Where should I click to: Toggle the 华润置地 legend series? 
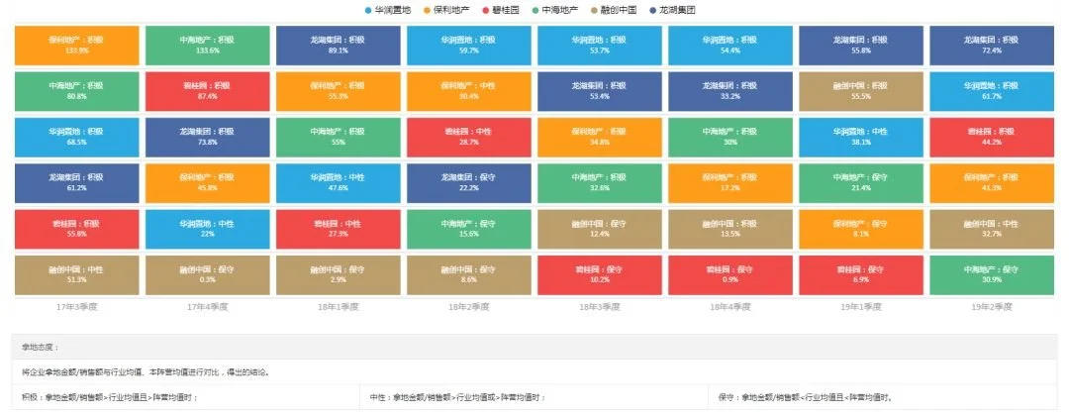click(x=389, y=10)
